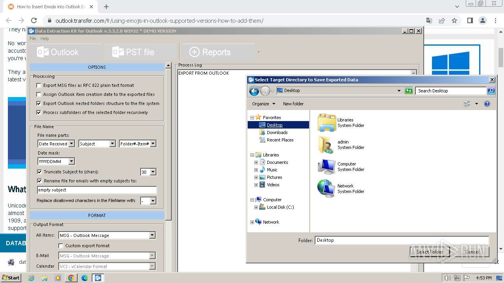Bookmark this page with the star
504x283 pixels.
[454, 20]
